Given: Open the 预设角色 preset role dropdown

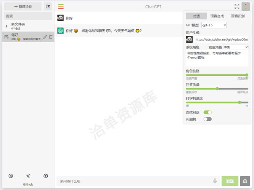Looking at the screenshot, I should point(236,47).
